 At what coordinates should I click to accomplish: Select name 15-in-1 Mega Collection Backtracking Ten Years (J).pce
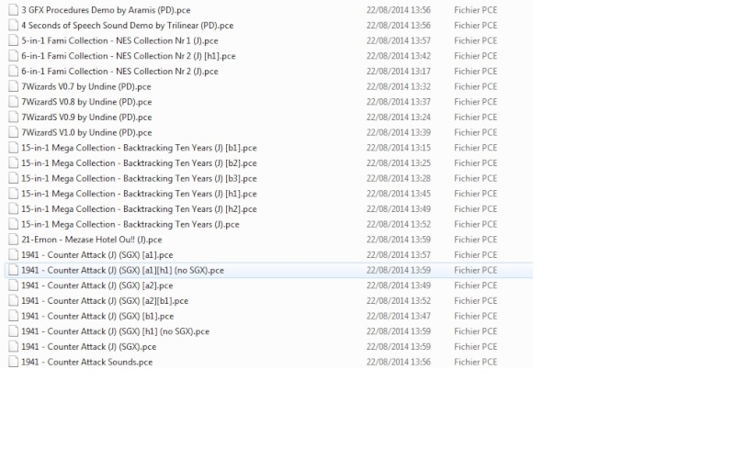click(x=130, y=224)
